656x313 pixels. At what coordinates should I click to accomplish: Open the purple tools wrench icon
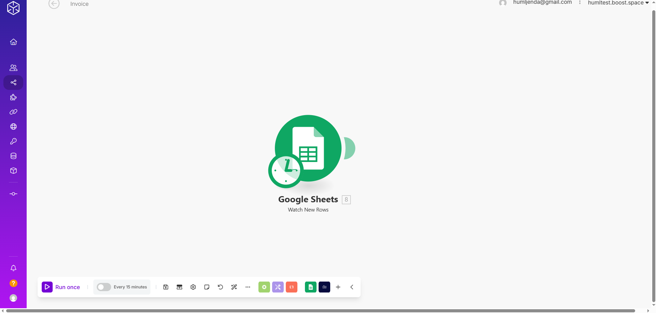click(x=278, y=287)
